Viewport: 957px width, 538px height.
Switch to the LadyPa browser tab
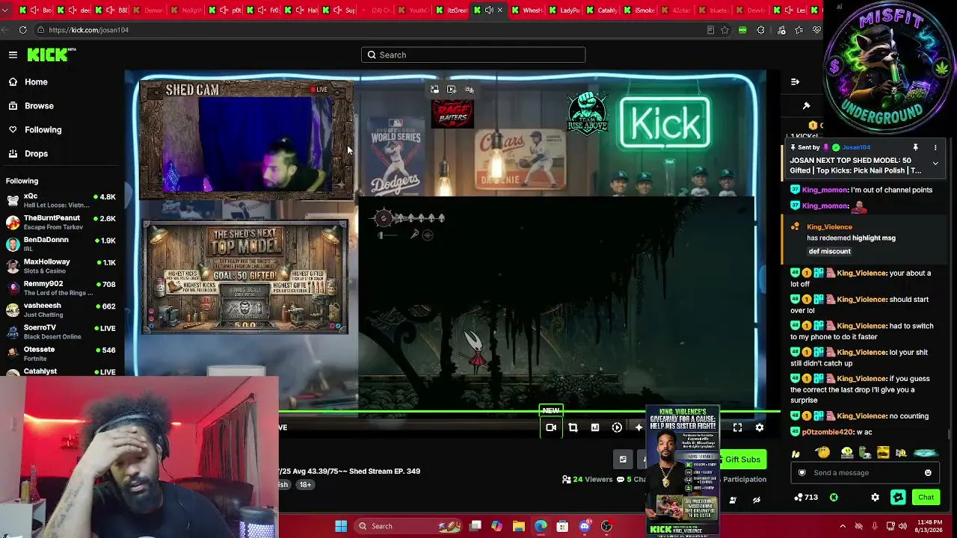click(x=564, y=10)
